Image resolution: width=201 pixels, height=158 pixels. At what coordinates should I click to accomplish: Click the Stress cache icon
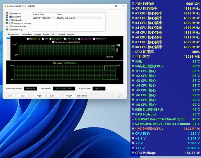(x=7, y=20)
